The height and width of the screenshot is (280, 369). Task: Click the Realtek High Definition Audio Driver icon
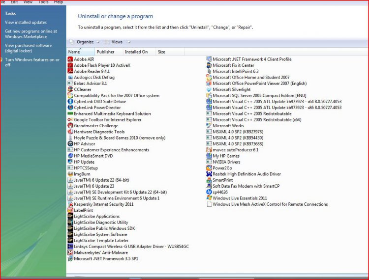pos(209,174)
